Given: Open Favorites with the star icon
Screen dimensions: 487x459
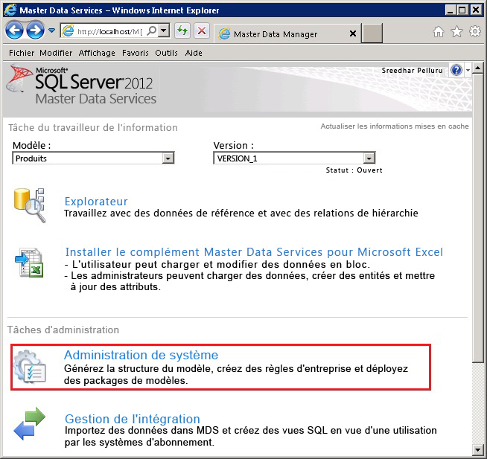Looking at the screenshot, I should pos(457,31).
